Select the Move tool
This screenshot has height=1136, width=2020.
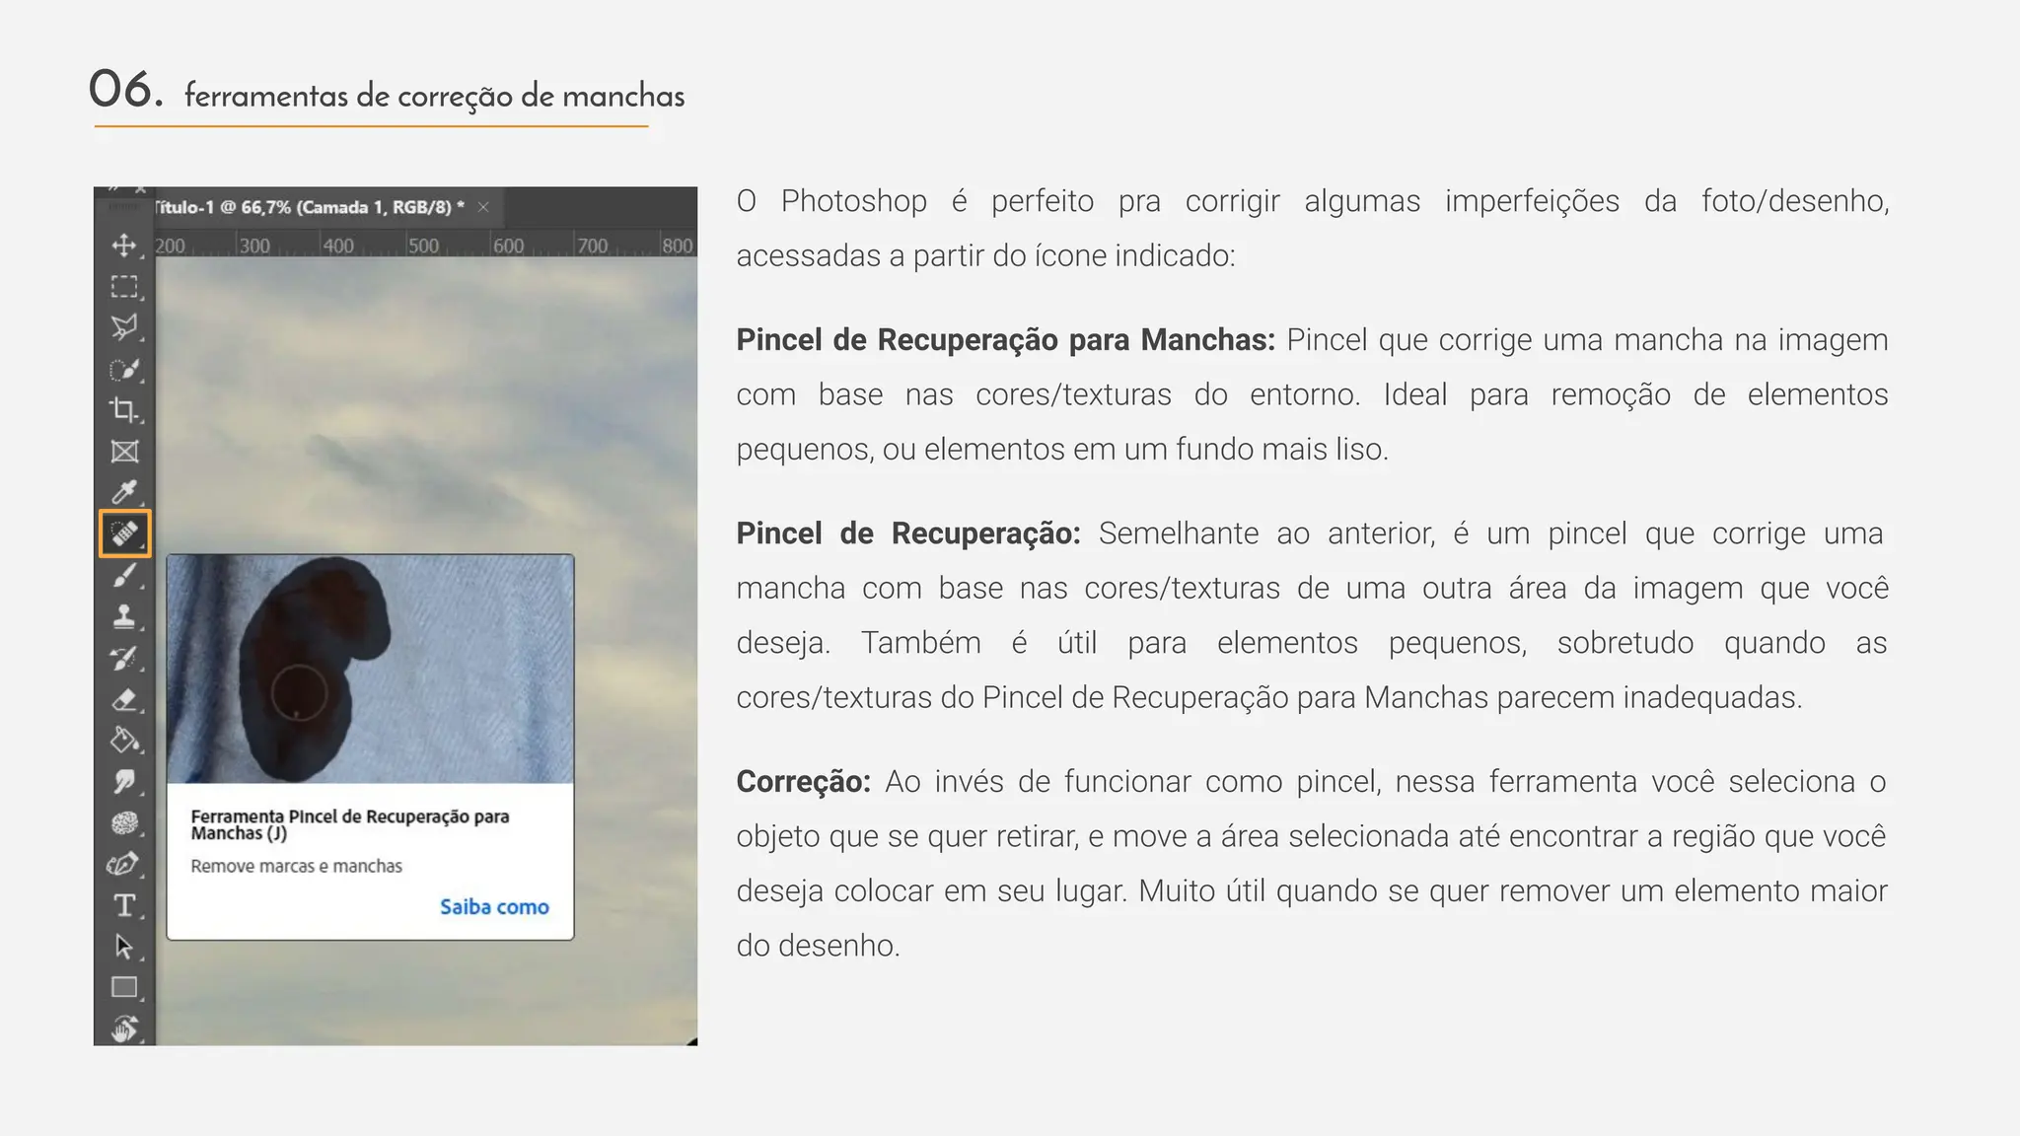pyautogui.click(x=124, y=246)
